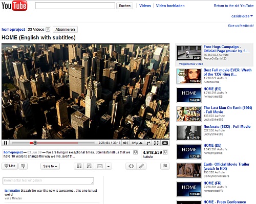Click the pop-up arrow icon in player bar
256x204 pixels.
tap(165, 143)
